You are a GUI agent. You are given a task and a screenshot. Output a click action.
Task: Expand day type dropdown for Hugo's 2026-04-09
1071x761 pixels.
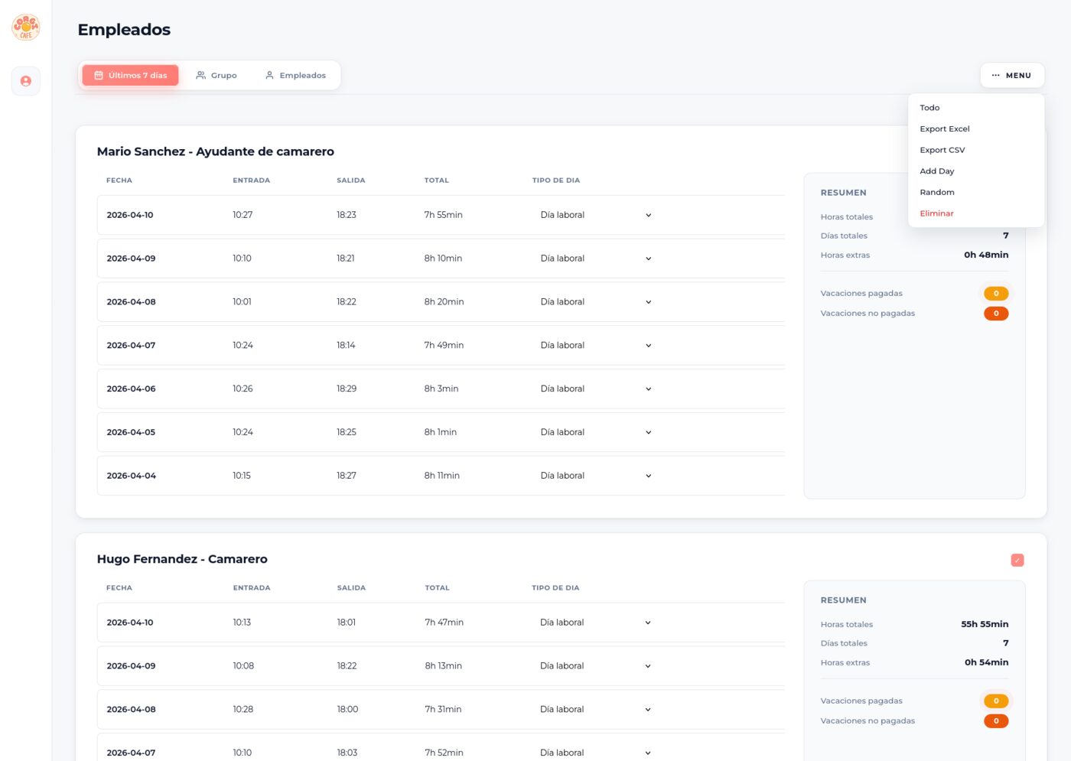tap(647, 666)
